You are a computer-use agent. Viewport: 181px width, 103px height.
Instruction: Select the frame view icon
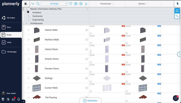tap(177, 11)
